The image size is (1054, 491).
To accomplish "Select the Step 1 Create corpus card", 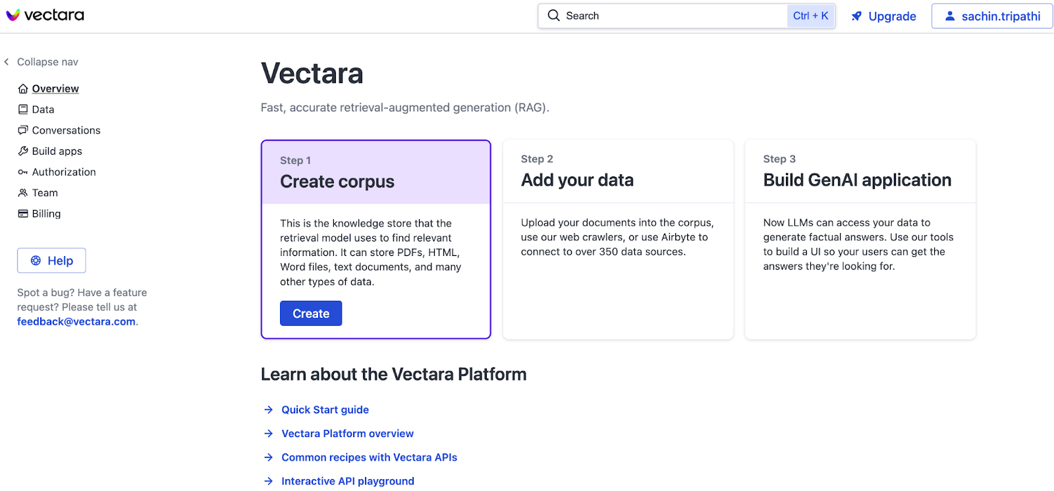I will pos(376,239).
